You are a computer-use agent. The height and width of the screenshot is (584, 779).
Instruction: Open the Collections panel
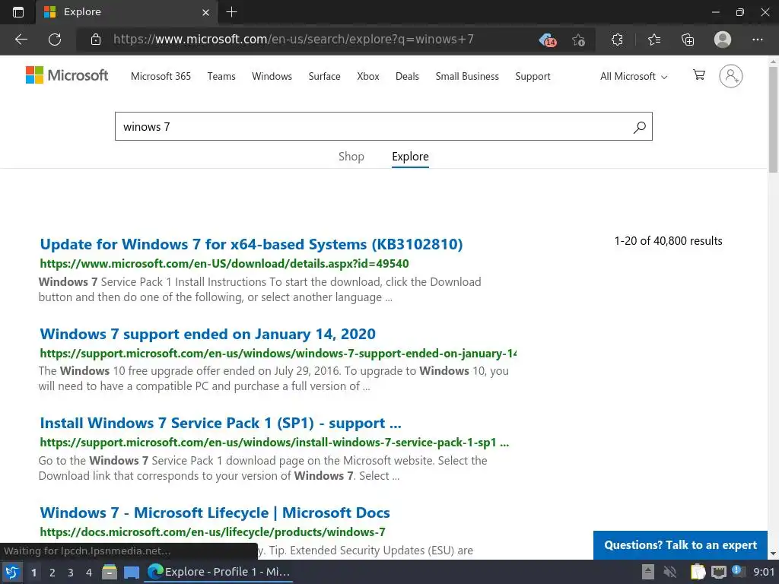(x=688, y=40)
